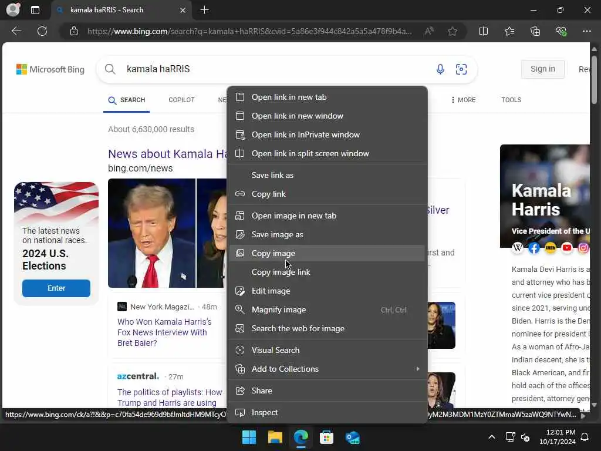The height and width of the screenshot is (451, 601).
Task: Open the Split screen icon in the toolbar
Action: 484,31
